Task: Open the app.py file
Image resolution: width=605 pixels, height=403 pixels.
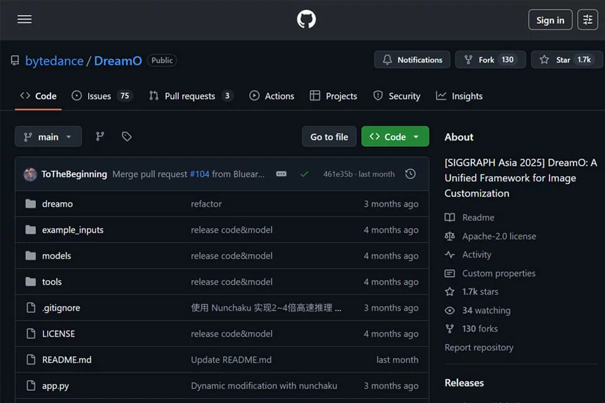Action: click(x=55, y=385)
